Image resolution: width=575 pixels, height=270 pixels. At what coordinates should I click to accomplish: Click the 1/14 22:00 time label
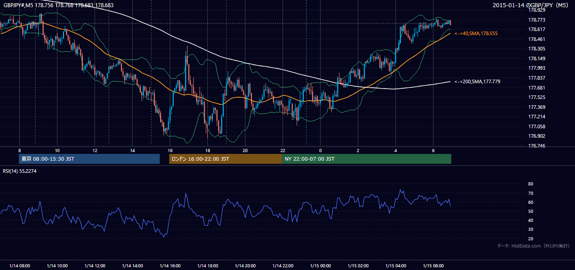[283, 266]
